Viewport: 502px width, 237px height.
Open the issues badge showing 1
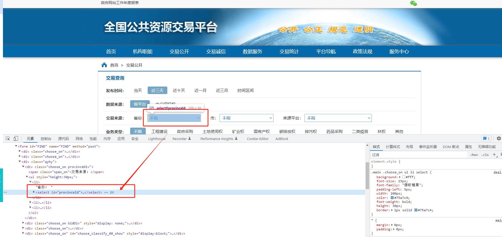(486, 139)
